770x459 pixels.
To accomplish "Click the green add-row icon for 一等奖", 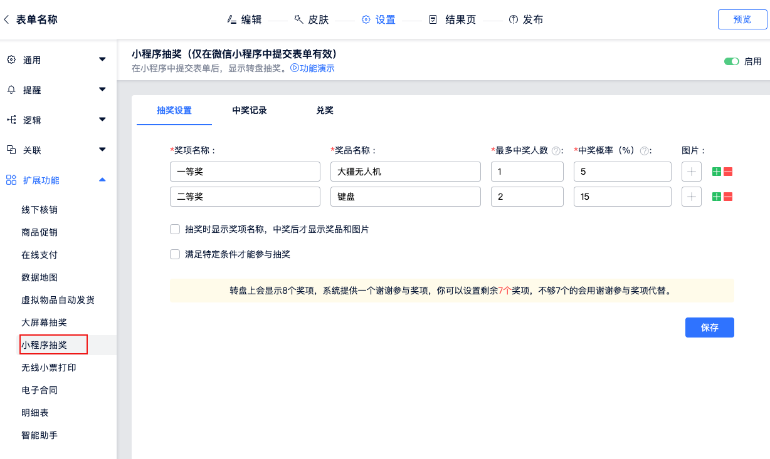I will click(x=717, y=172).
